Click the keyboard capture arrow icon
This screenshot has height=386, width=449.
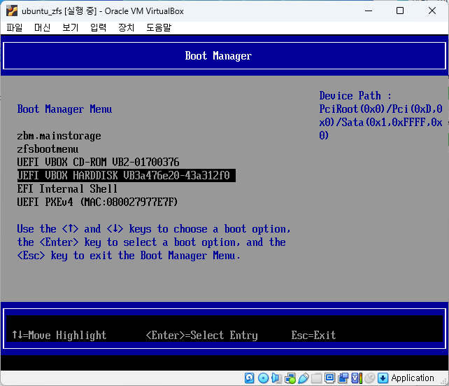382,378
